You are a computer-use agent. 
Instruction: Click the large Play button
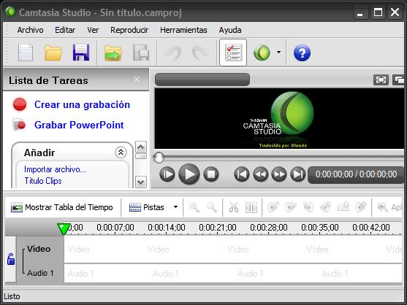(x=189, y=174)
